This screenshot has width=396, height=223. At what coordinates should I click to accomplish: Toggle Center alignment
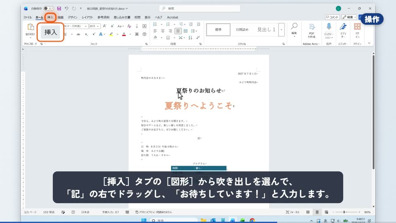coord(163,31)
